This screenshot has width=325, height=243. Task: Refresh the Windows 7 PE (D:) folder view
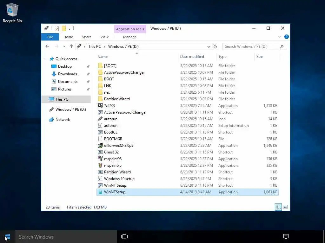215,47
